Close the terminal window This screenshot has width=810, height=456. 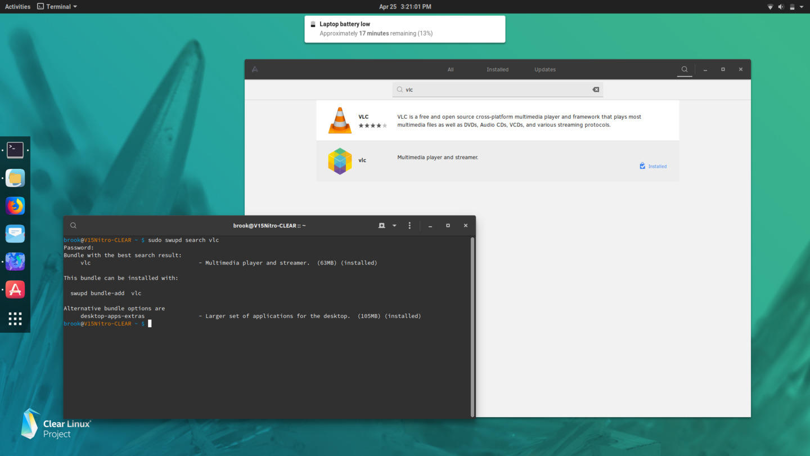(466, 225)
